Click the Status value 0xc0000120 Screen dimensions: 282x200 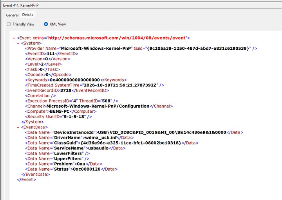click(87, 169)
